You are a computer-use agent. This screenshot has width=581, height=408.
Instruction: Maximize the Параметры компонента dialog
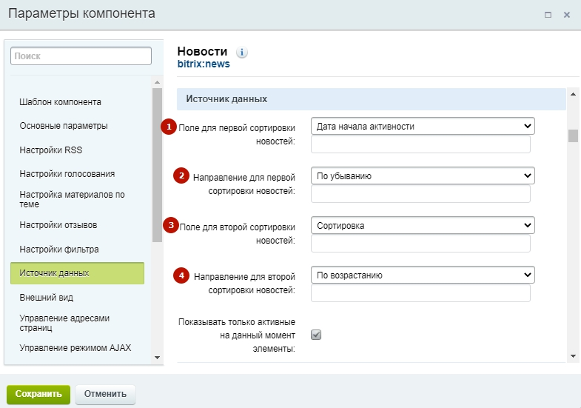pyautogui.click(x=548, y=15)
